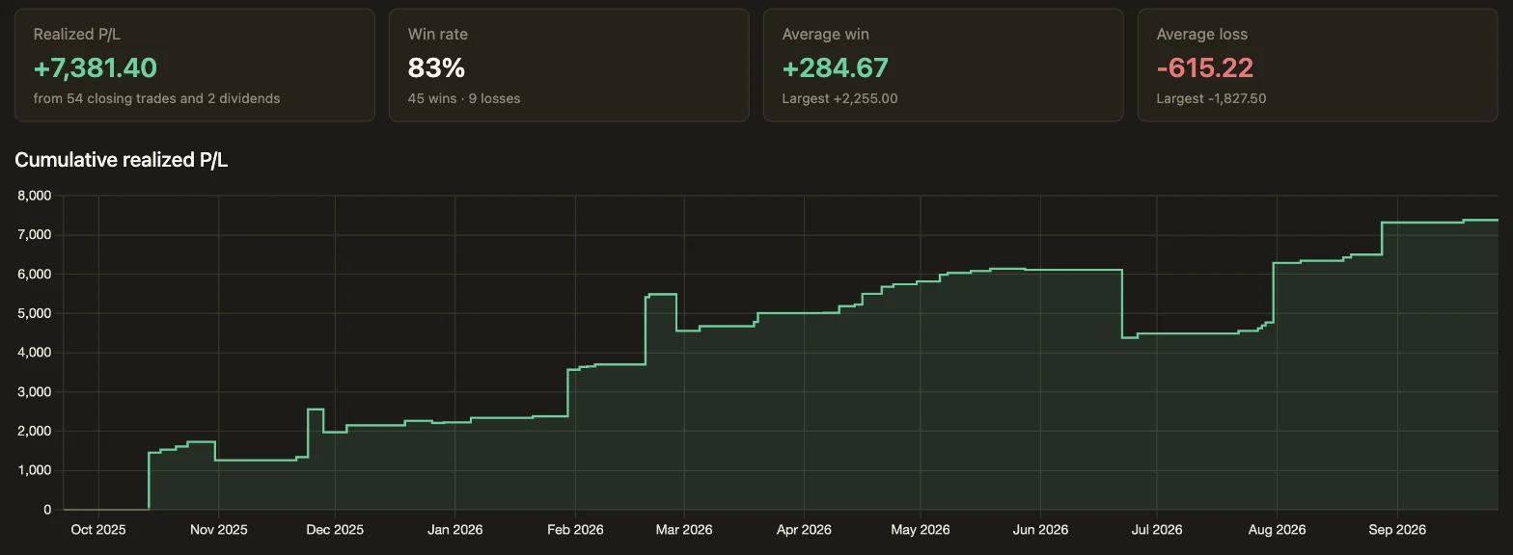
Task: Click the Apr 2026 x-axis label
Action: (x=804, y=529)
